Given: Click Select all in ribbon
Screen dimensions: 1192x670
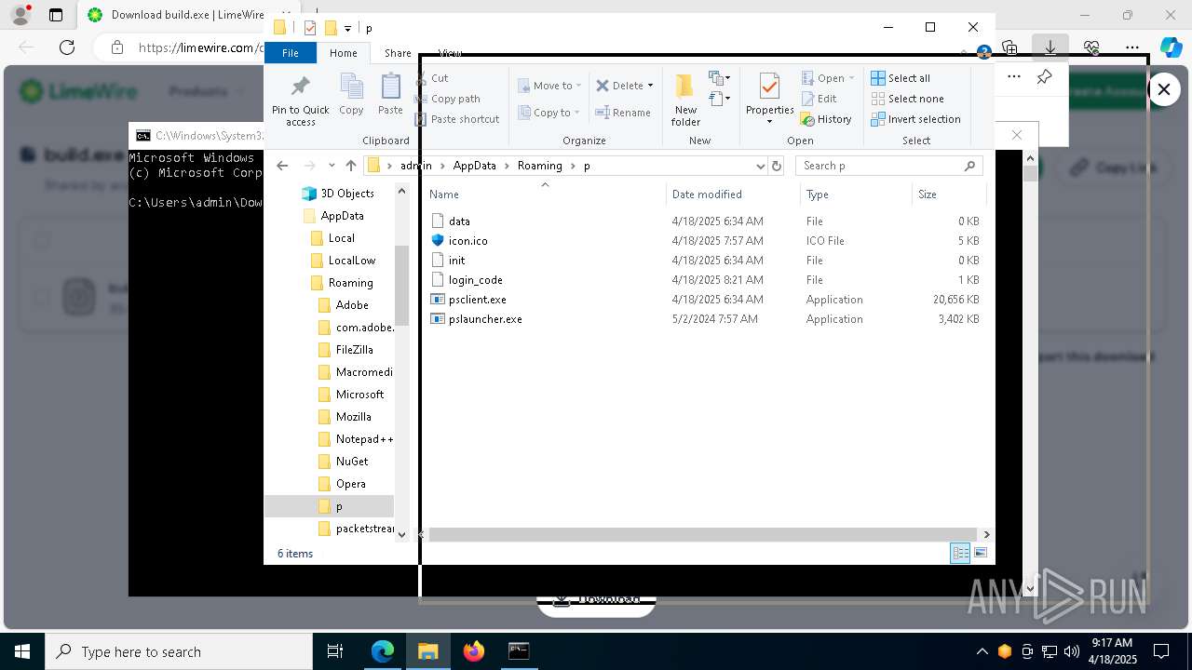Looking at the screenshot, I should coord(901,78).
